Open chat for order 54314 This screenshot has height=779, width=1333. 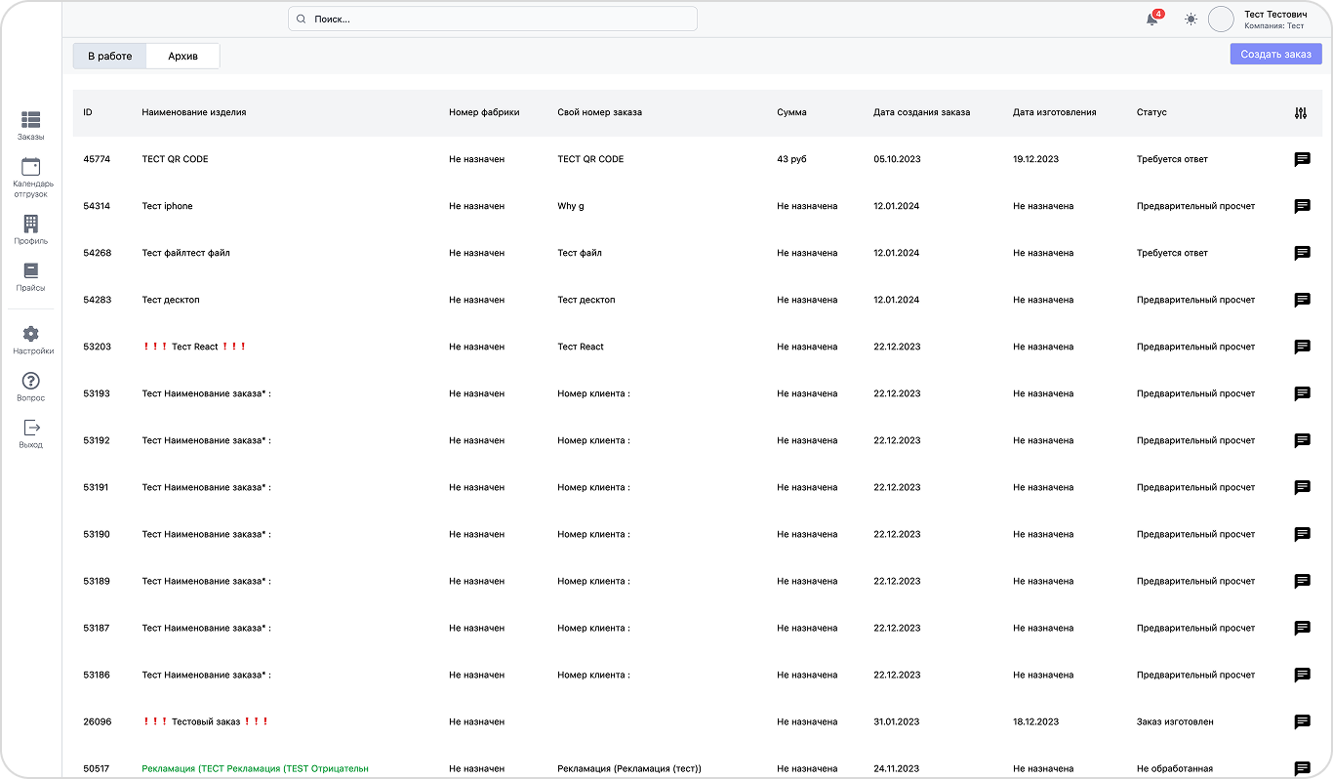pos(1302,206)
